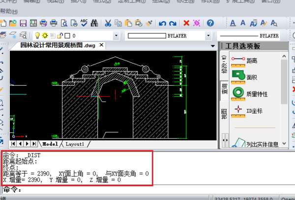Viewport: 295px width, 200px height.
Task: Click the 质量特性 mass properties tool
Action: pos(249,94)
